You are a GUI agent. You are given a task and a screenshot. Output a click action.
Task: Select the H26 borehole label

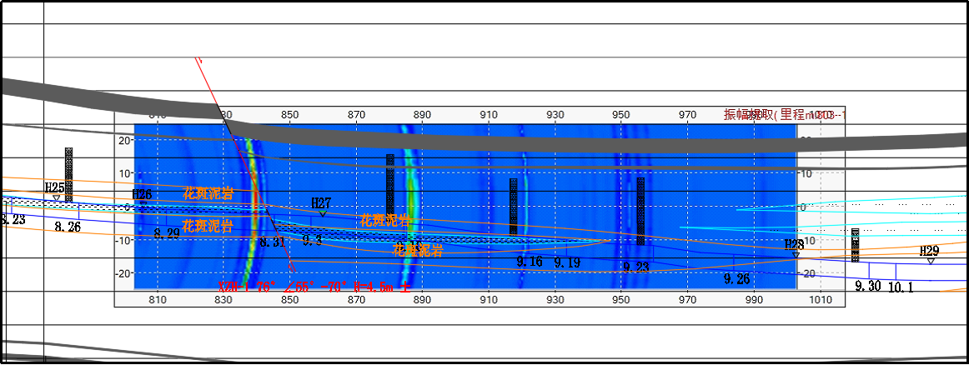point(142,195)
